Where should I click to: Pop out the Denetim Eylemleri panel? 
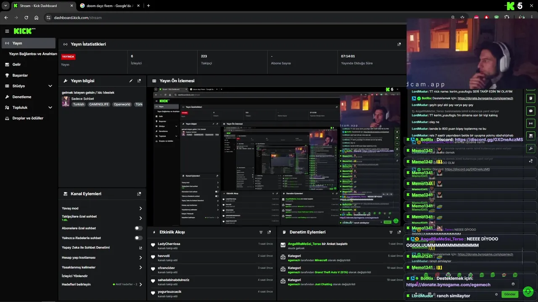[399, 232]
